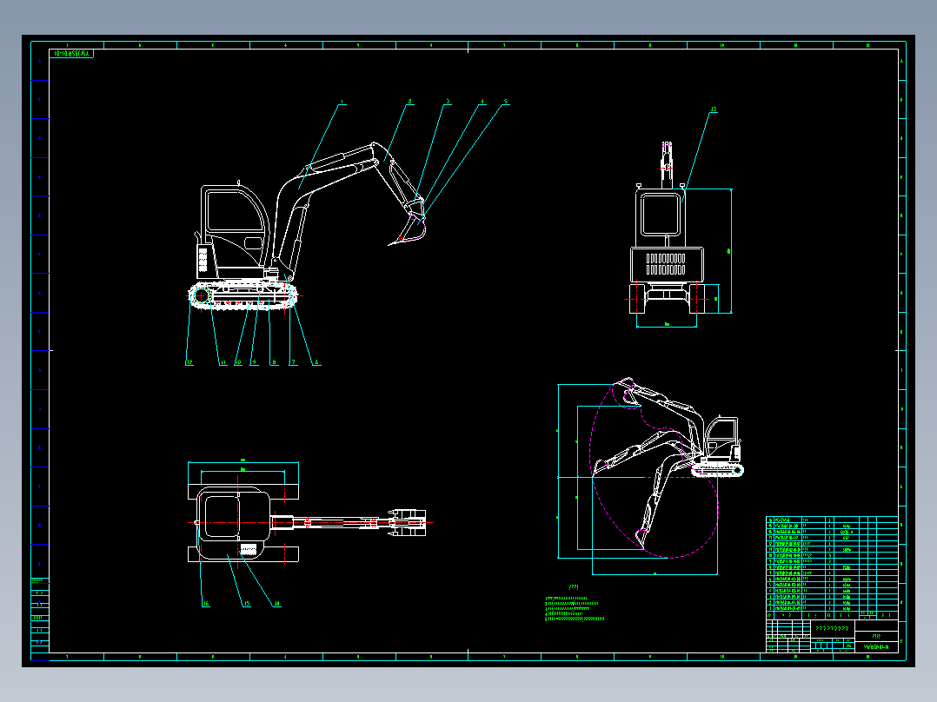The height and width of the screenshot is (702, 937).
Task: Select the title block drawing name field
Action: point(833,628)
